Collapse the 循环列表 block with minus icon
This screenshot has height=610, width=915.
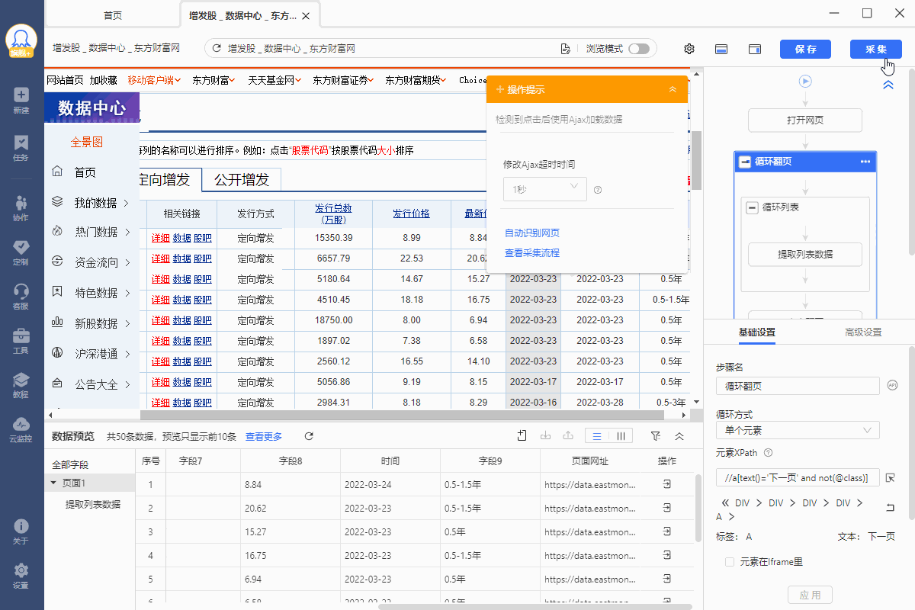(x=753, y=207)
